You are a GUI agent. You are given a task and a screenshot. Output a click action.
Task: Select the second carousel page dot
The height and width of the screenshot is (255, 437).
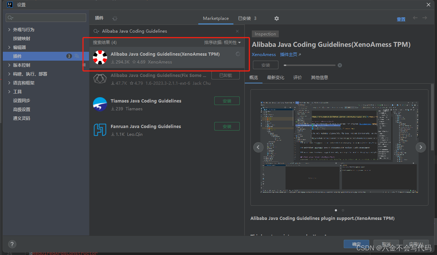pyautogui.click(x=343, y=210)
